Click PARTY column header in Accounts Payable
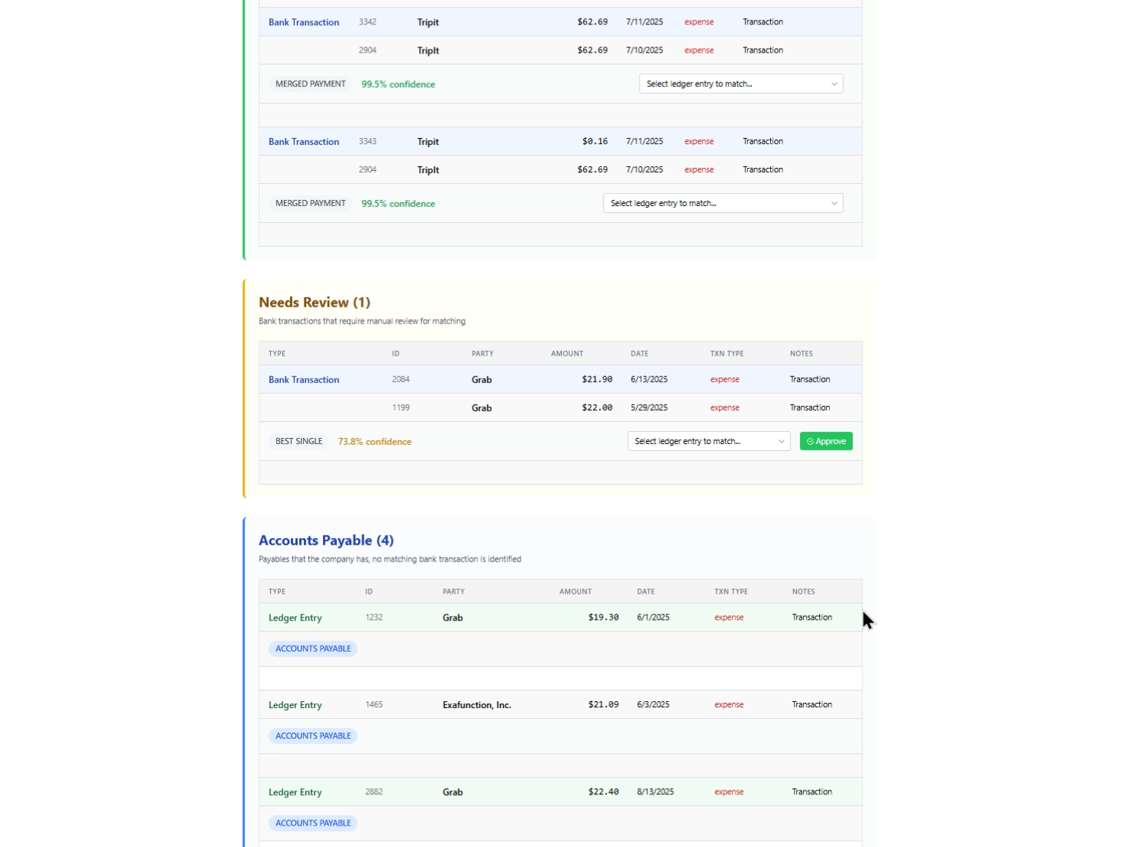 [x=453, y=592]
